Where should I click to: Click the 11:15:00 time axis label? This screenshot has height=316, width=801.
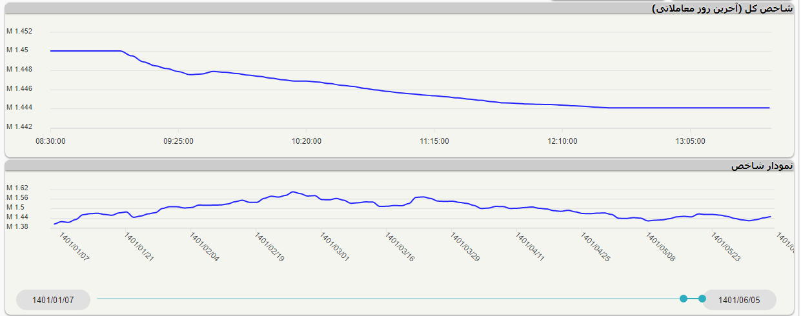click(434, 141)
